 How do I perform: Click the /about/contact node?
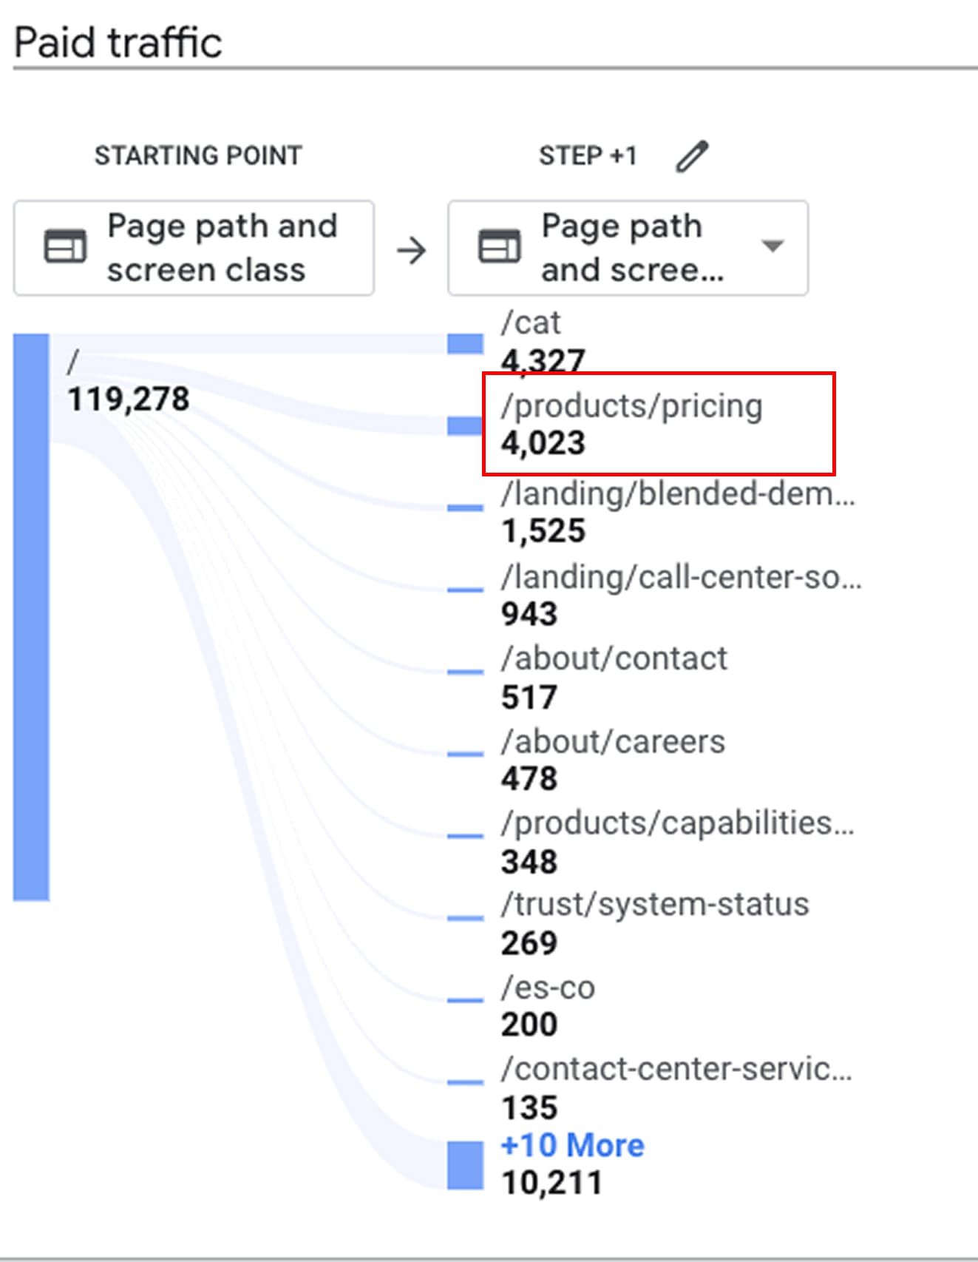click(614, 658)
